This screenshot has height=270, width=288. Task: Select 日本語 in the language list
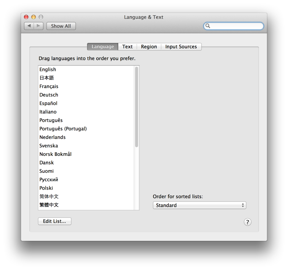[x=46, y=78]
